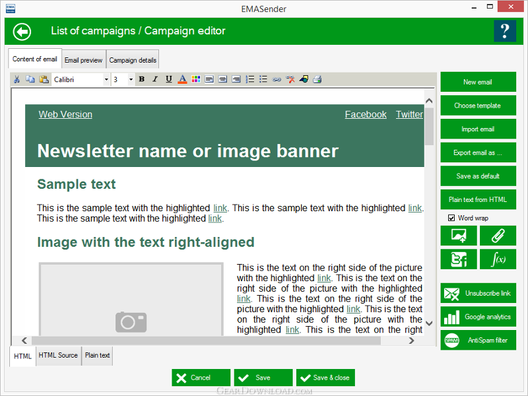The image size is (528, 396).
Task: Click the vertical scrollbar down arrow
Action: point(429,323)
